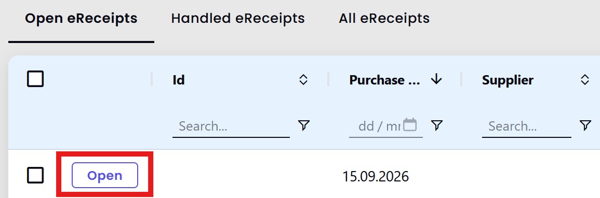600x198 pixels.
Task: Open the calendar picker in the date field
Action: 410,124
